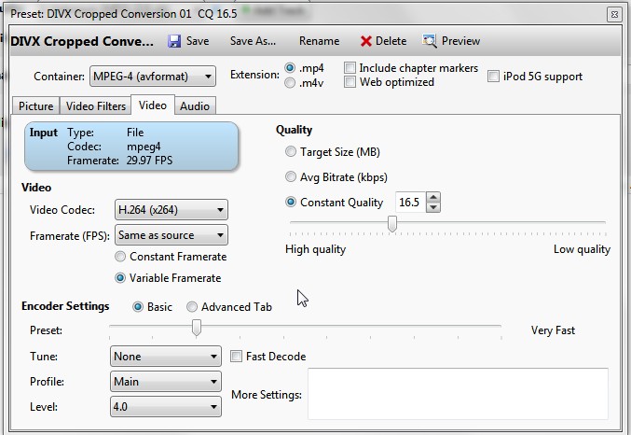Click the '29.97 FPS' input framerate text
Screen dimensions: 631x435
[149, 161]
